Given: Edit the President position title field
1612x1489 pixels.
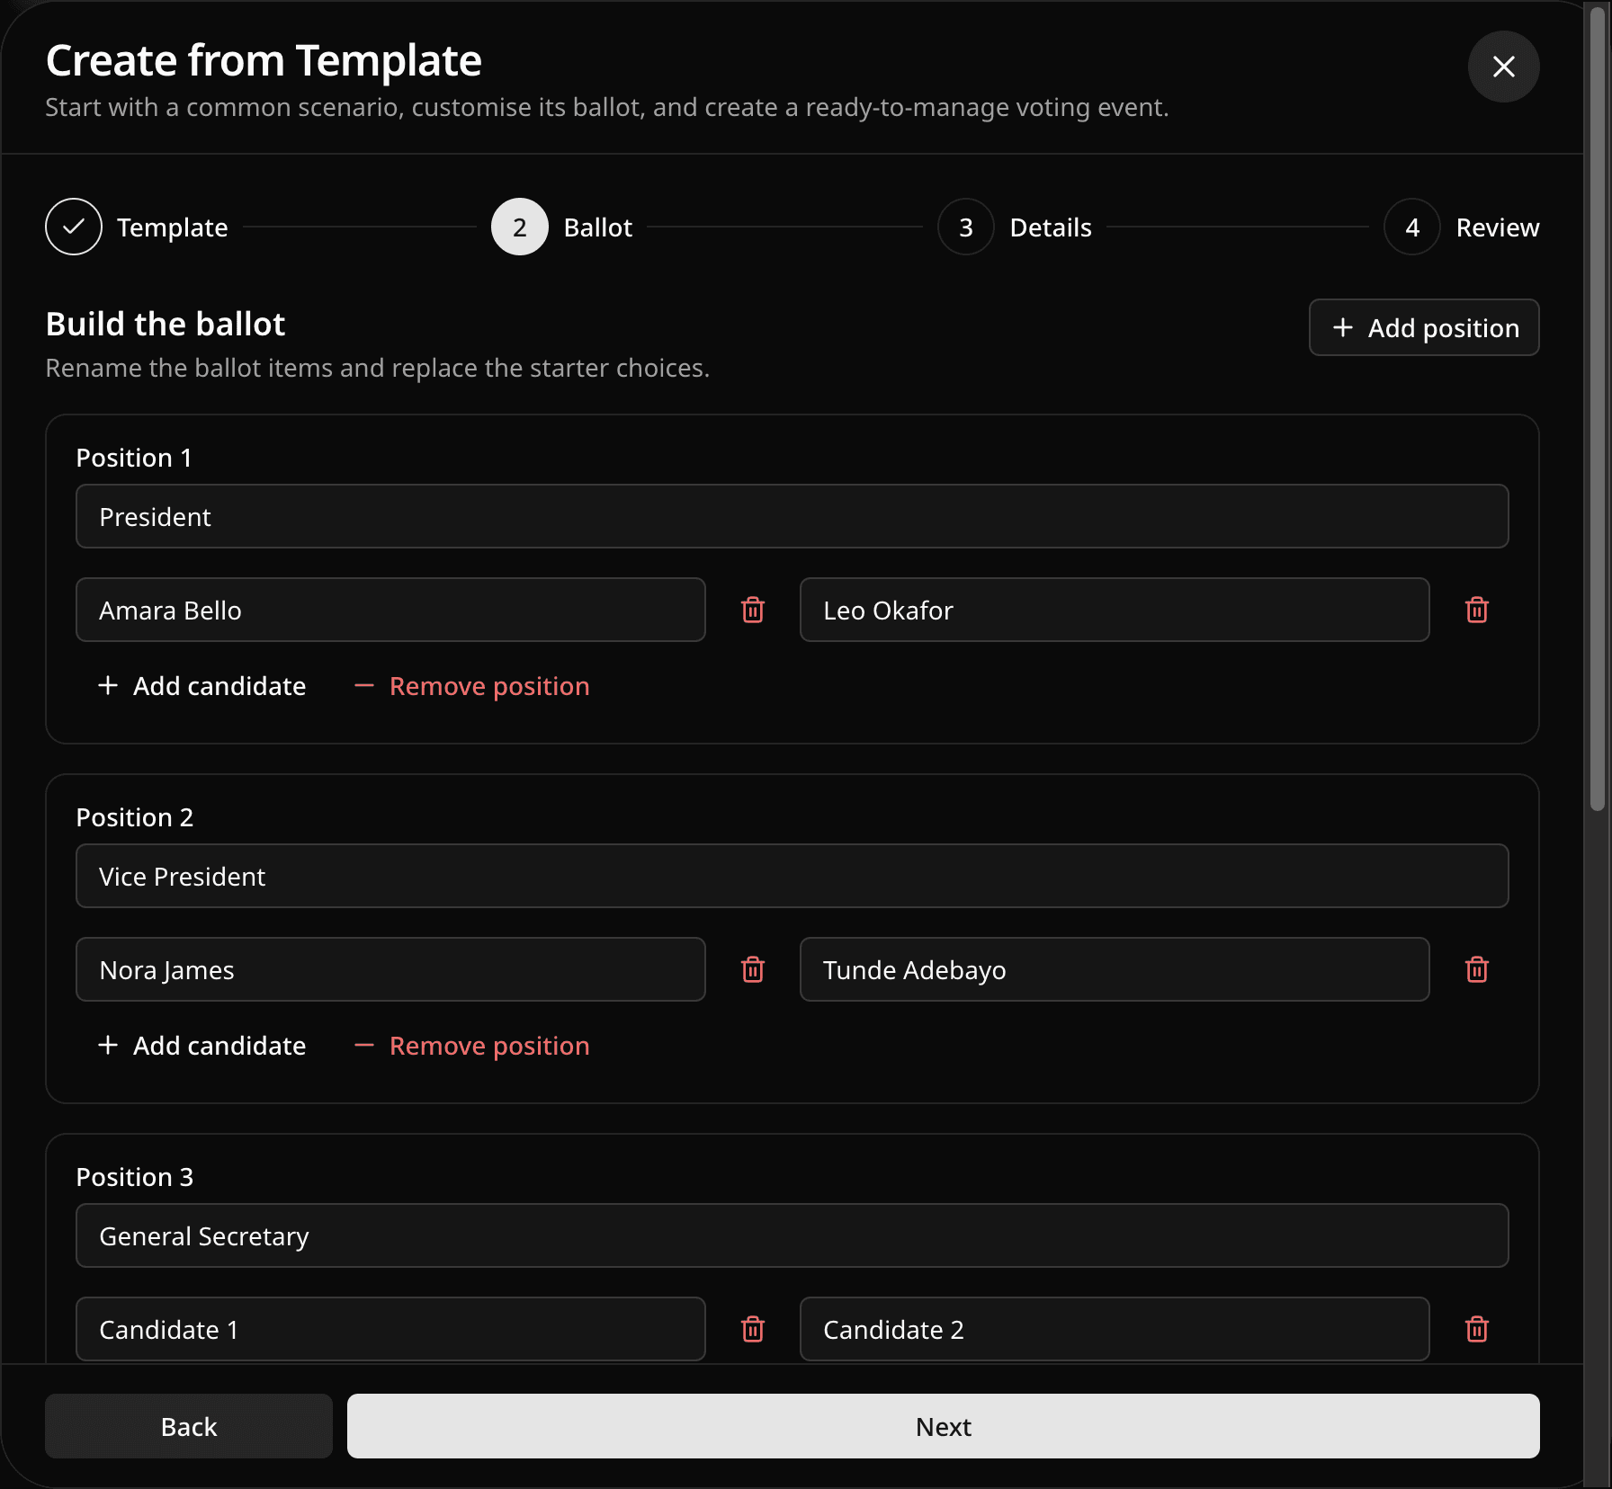Looking at the screenshot, I should click(792, 516).
